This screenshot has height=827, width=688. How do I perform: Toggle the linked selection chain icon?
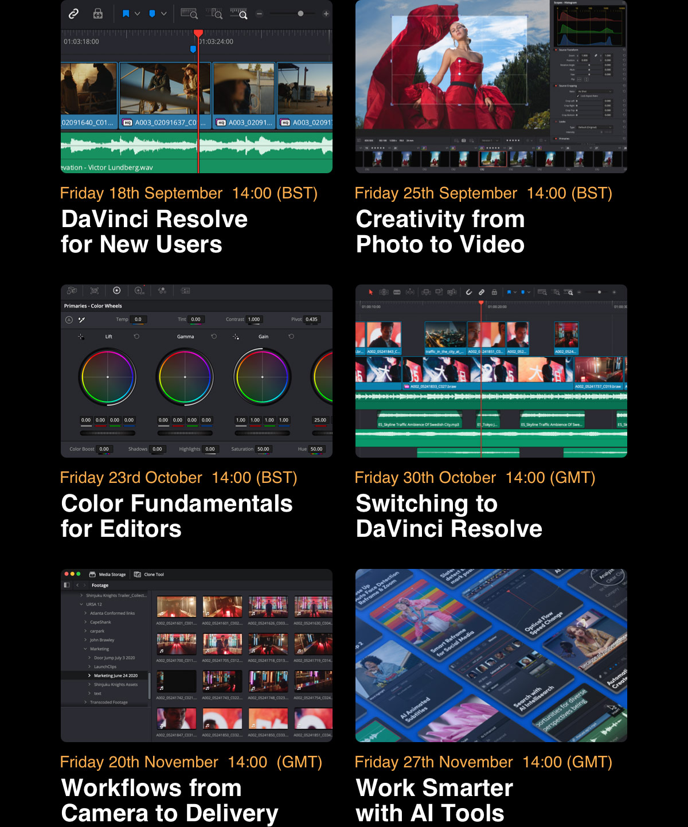coord(74,14)
